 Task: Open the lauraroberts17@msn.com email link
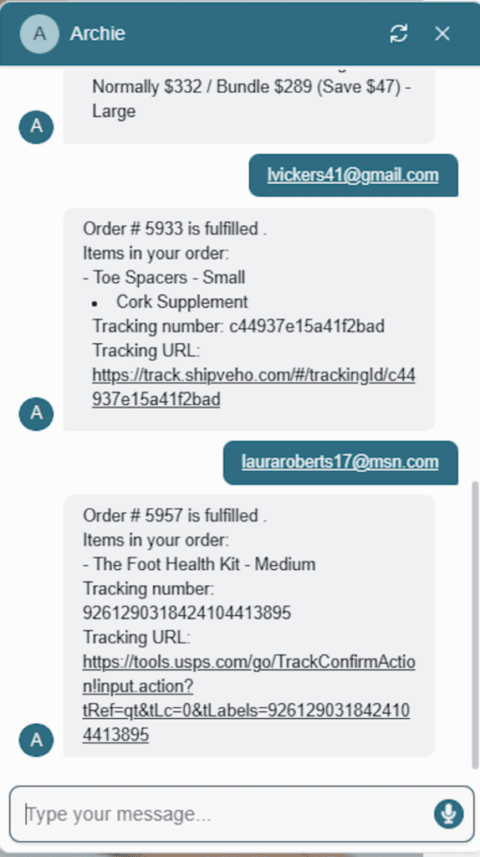[340, 462]
